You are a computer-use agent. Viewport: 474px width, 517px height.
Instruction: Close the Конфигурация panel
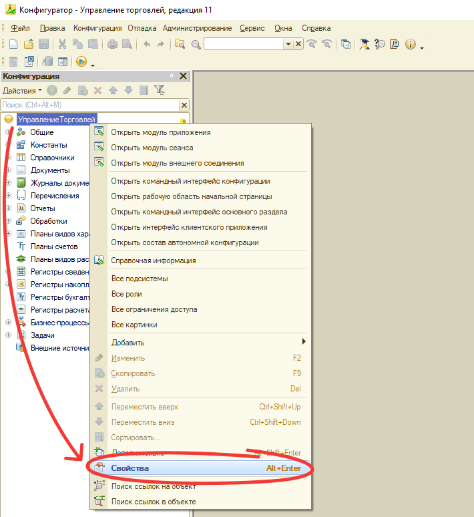[x=184, y=76]
